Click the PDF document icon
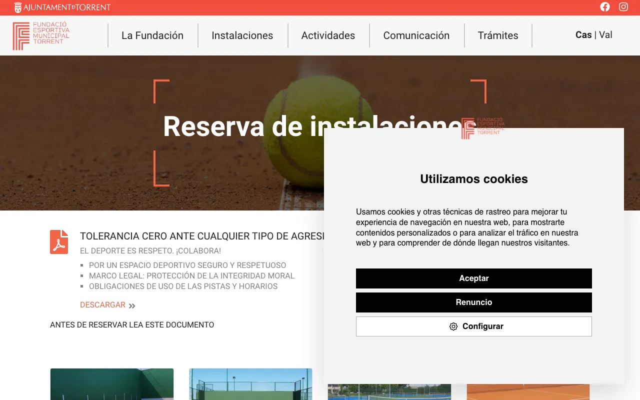The image size is (640, 400). tap(59, 242)
